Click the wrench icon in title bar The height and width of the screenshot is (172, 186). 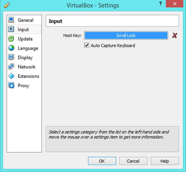[x=7, y=5]
